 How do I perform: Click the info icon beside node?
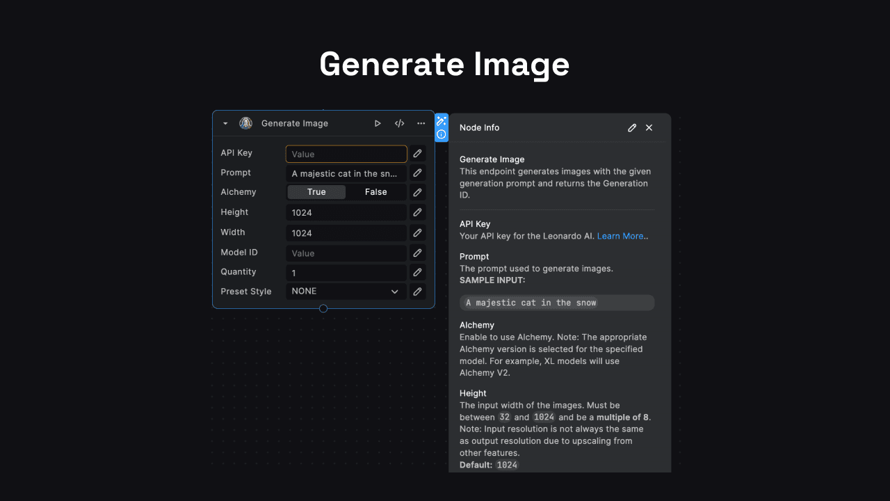[x=442, y=134]
